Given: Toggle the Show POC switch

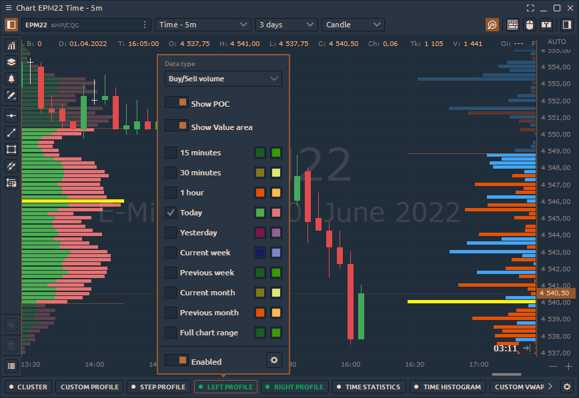Looking at the screenshot, I should (x=177, y=103).
